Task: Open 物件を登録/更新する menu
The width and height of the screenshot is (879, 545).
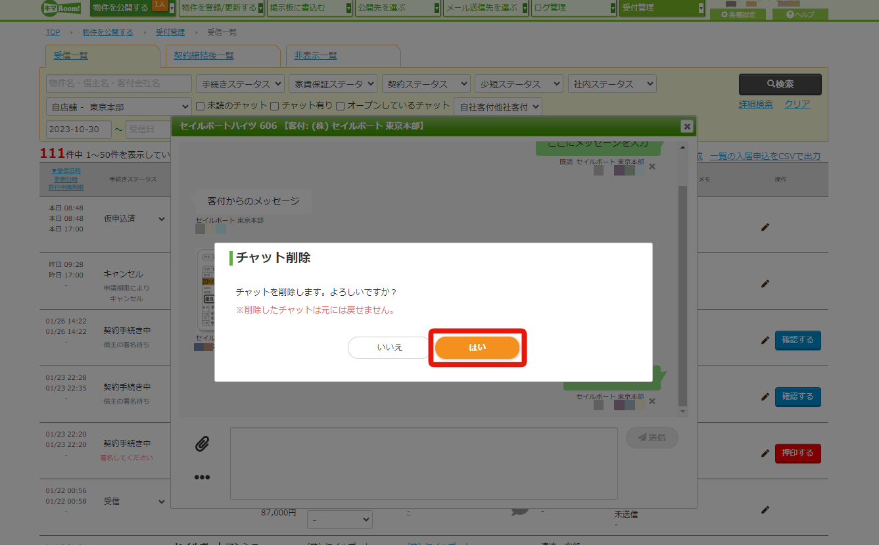Action: click(x=222, y=8)
